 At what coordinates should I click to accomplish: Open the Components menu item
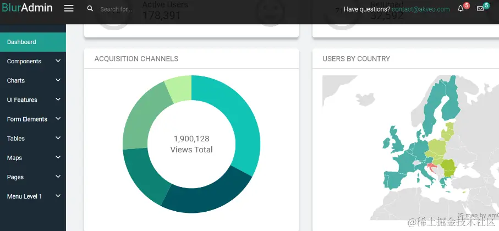[x=33, y=61]
